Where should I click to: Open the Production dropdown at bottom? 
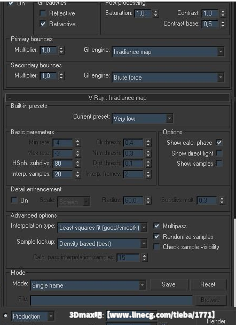tap(33, 316)
